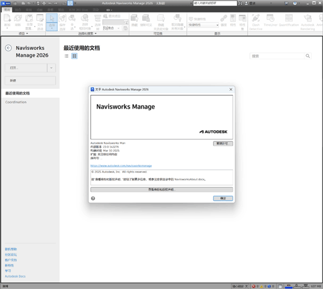323x289 pixels.
Task: Click the Navisworks application menu button
Action: (6, 3)
